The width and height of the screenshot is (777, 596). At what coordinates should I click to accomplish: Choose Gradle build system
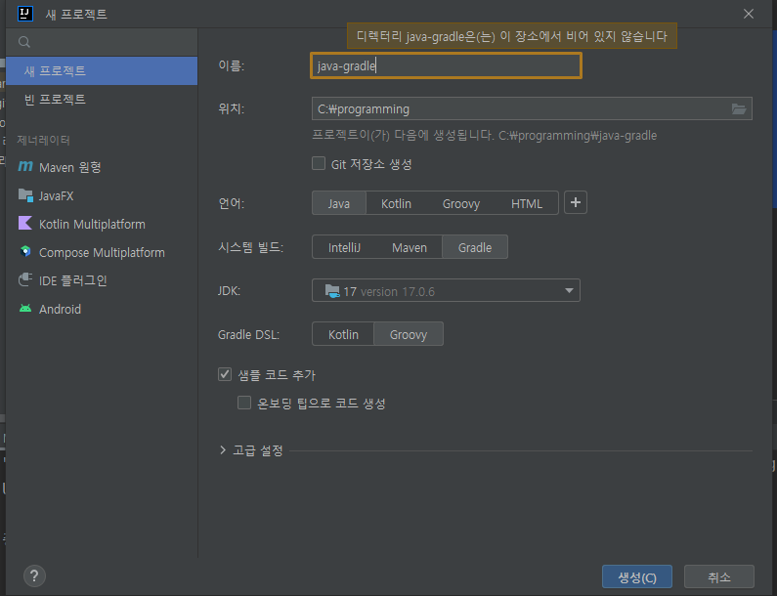(475, 247)
